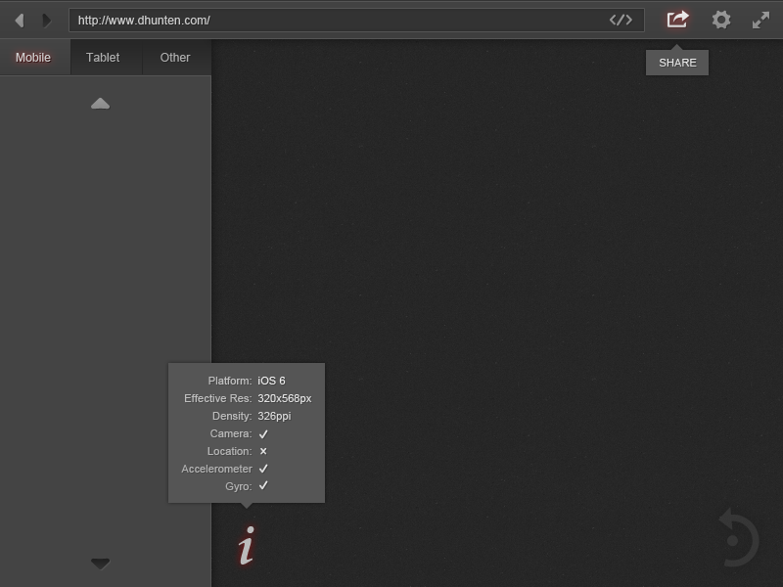The image size is (783, 587).
Task: Switch to the Other tab
Action: point(175,58)
